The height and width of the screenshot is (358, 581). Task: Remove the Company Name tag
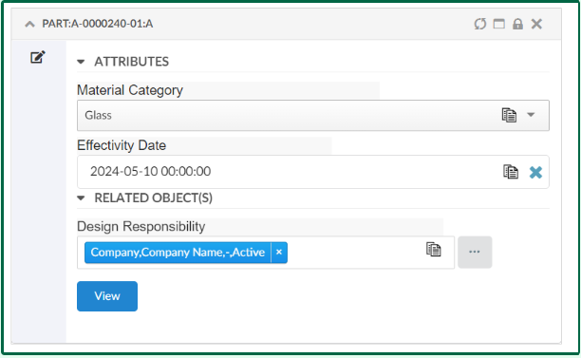(x=279, y=253)
